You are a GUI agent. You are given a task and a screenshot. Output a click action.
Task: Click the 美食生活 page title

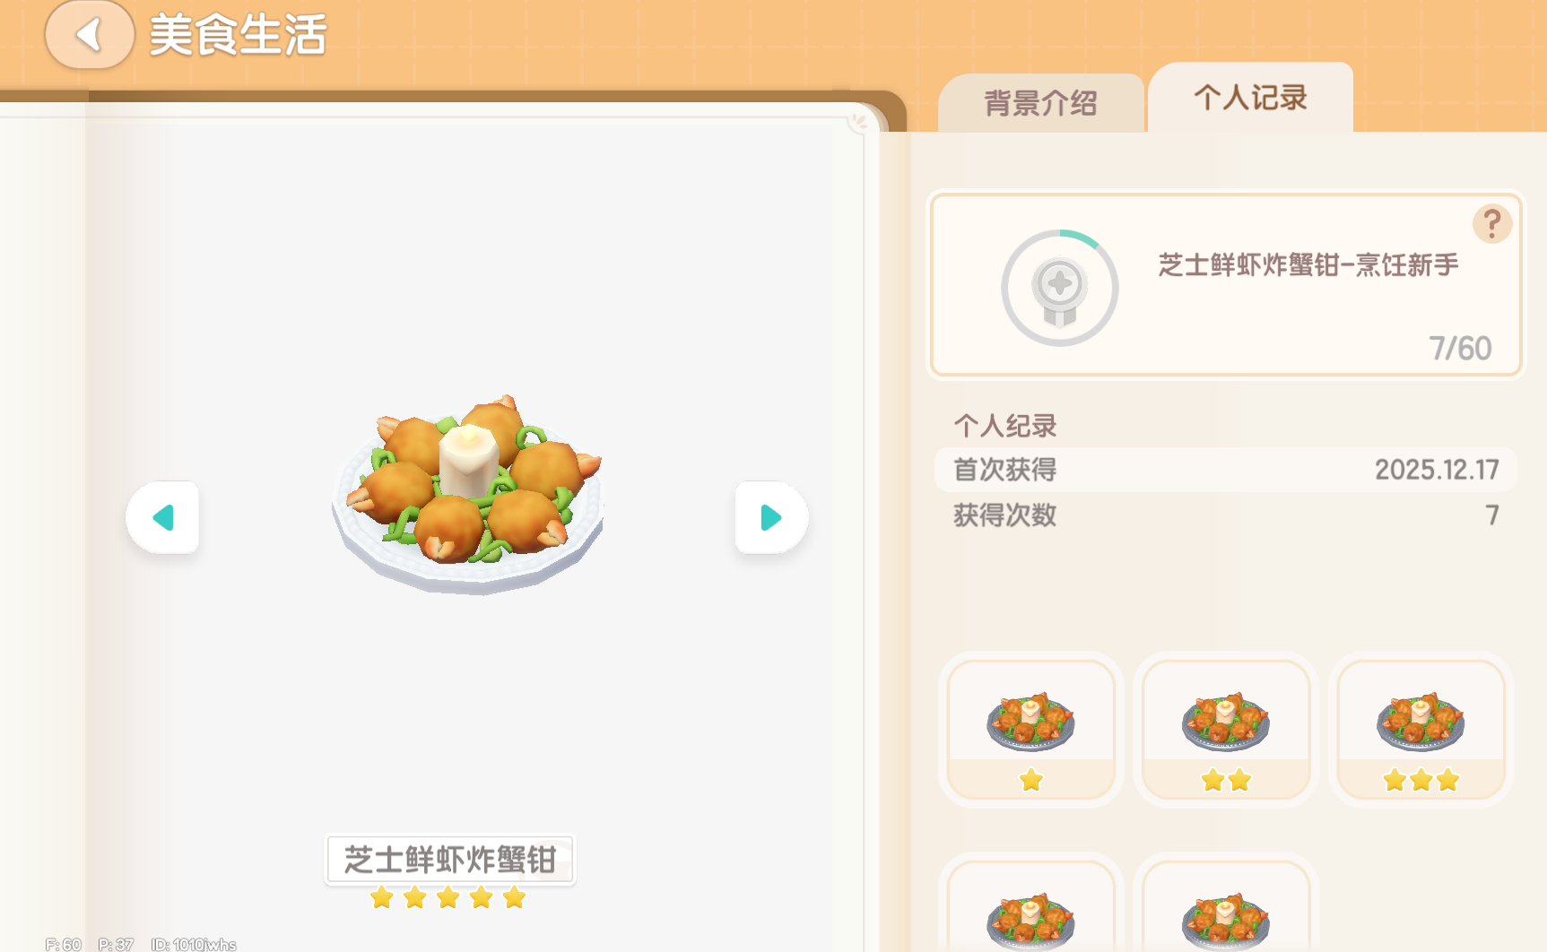(x=238, y=36)
